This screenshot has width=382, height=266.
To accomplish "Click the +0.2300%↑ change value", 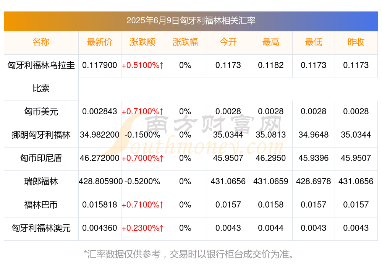I will click(142, 228).
